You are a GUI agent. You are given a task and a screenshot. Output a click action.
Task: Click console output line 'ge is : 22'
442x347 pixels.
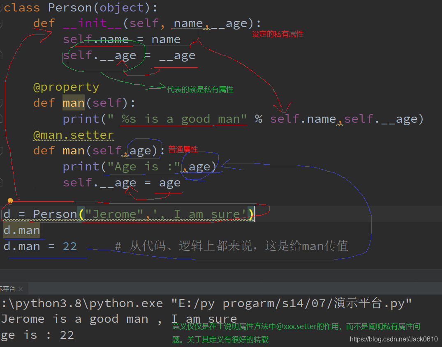[x=37, y=335]
